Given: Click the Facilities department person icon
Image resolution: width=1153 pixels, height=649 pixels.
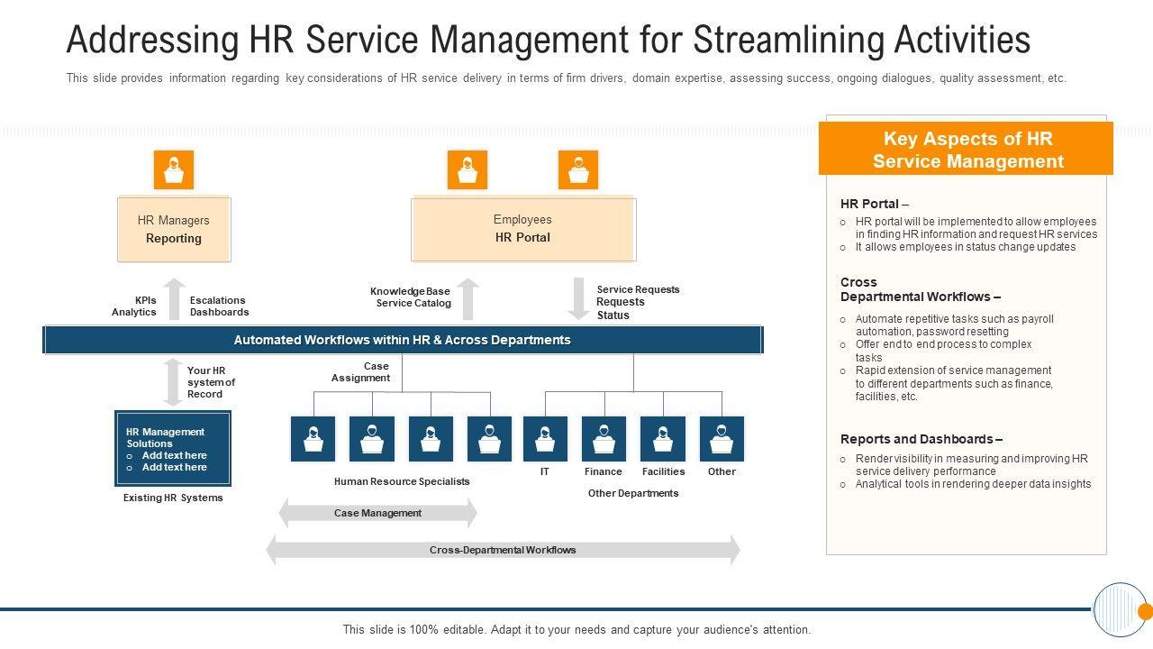Looking at the screenshot, I should tap(663, 439).
